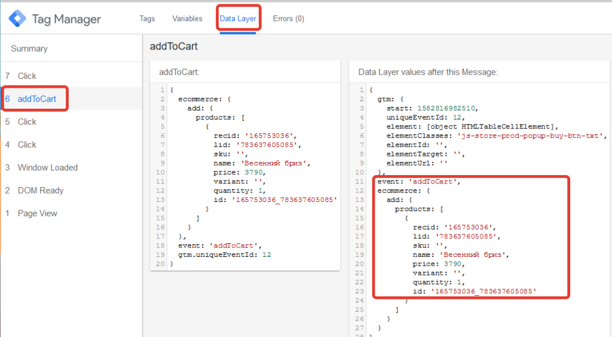Click 'gtm: {' line in right panel
The image size is (612, 337).
click(x=390, y=99)
